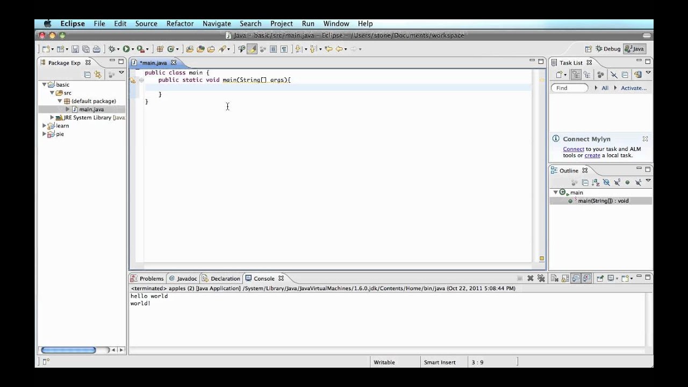Click New Task icon in Task List
688x387 pixels.
coord(559,75)
